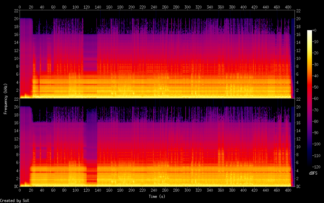Select the '-90' dBFS scale value

click(315, 133)
